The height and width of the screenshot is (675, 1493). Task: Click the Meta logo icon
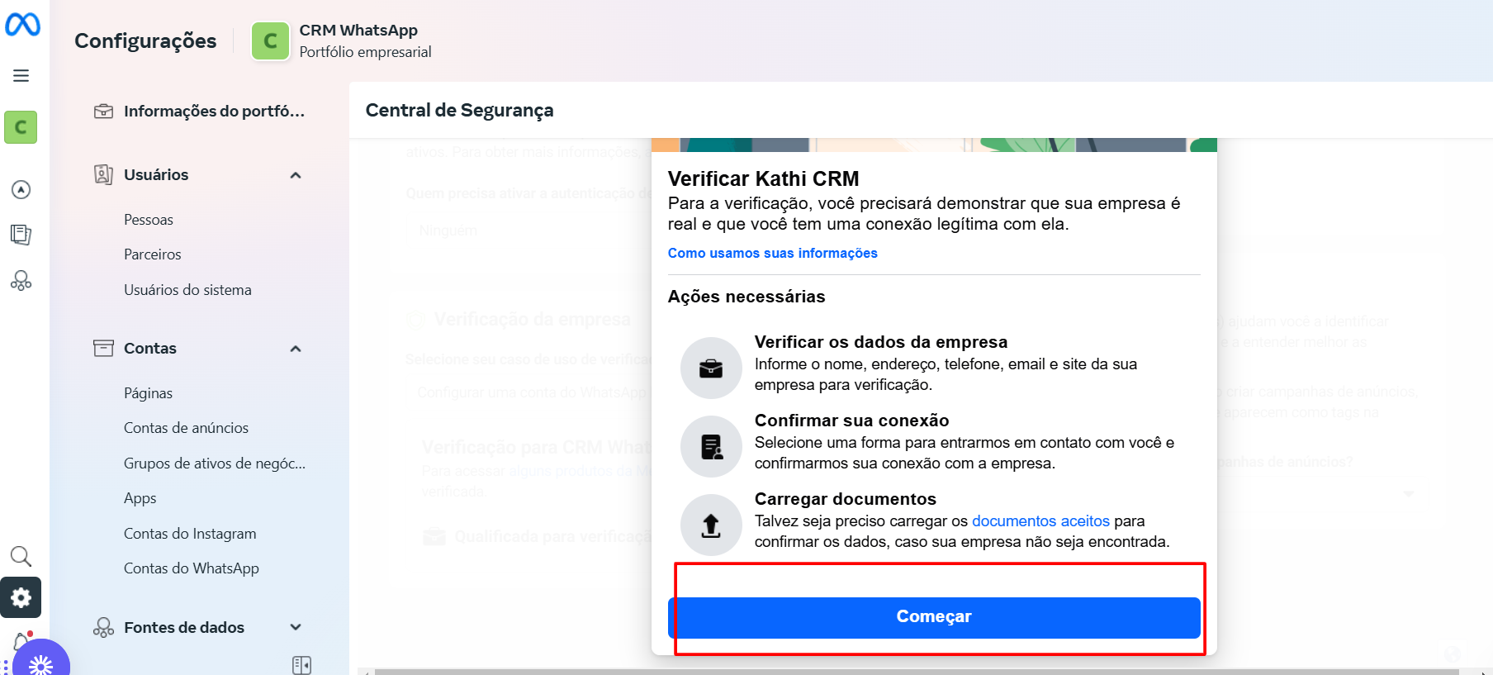pyautogui.click(x=23, y=25)
